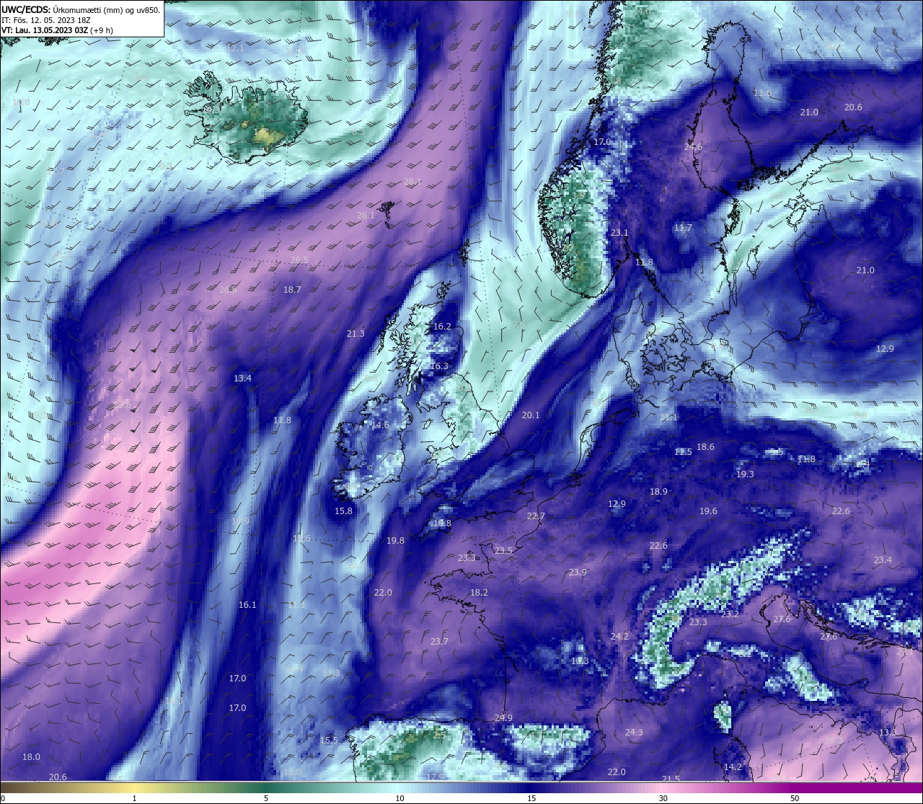Click the 18.0 value in the southwest corner
Image resolution: width=923 pixels, height=804 pixels.
[x=31, y=757]
